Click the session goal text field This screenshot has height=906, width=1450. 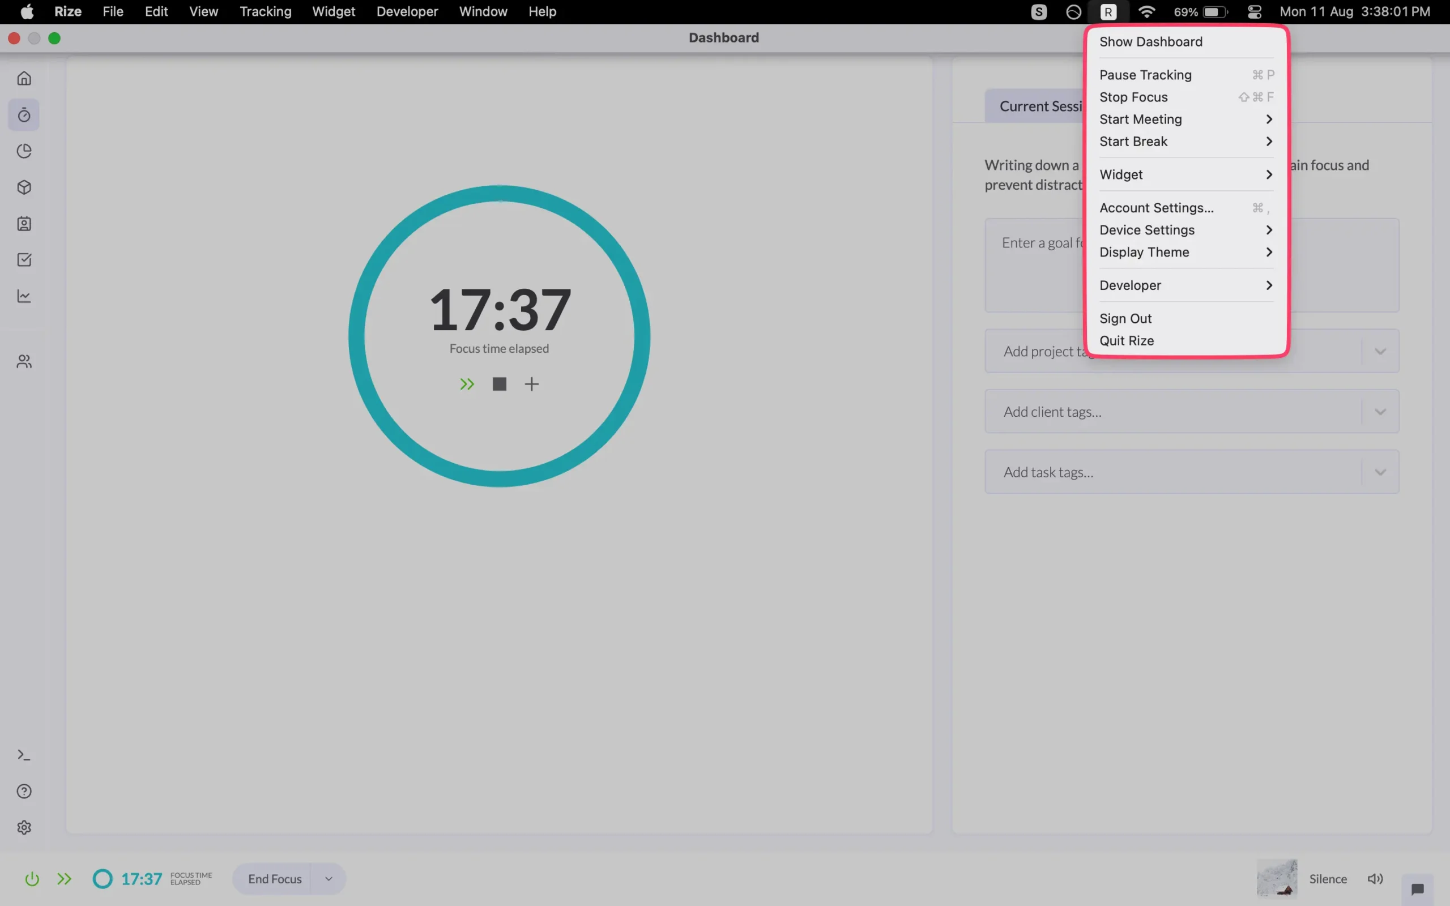(x=1192, y=265)
